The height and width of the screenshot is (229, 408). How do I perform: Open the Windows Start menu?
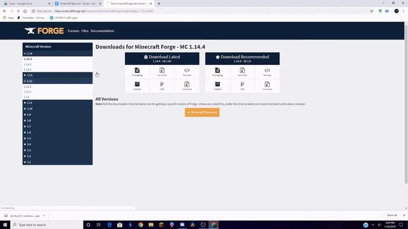[x=5, y=225]
